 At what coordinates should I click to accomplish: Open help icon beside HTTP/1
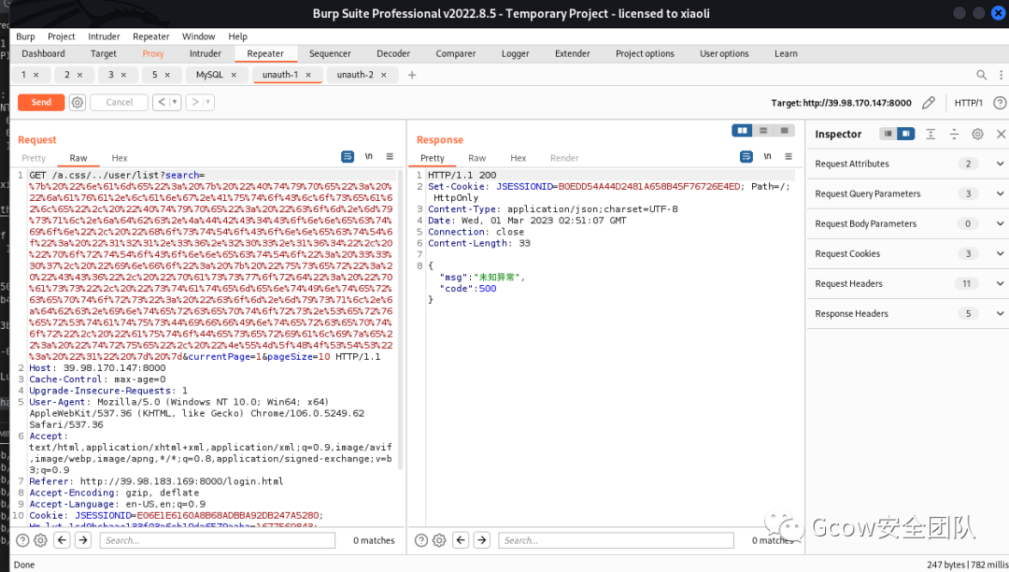click(x=1000, y=102)
